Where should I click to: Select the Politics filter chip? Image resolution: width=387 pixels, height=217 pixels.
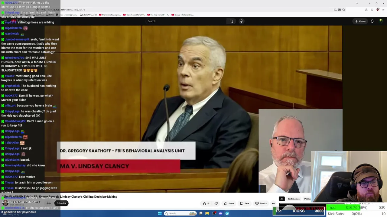coord(307,199)
